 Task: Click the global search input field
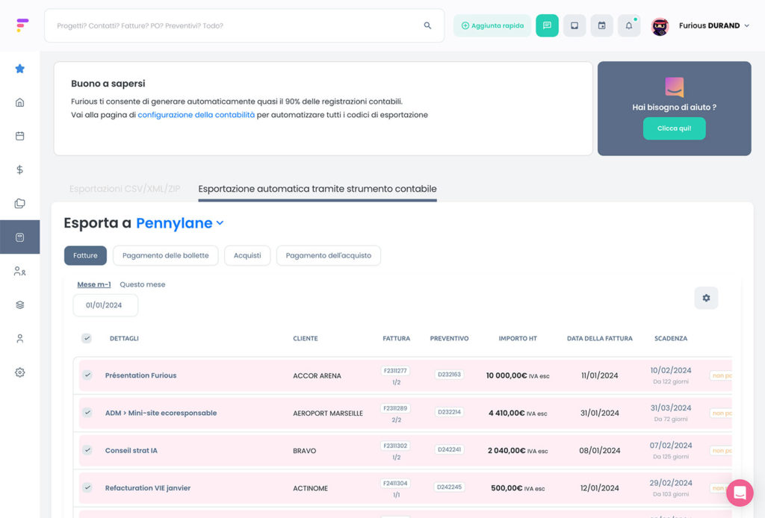coord(244,26)
